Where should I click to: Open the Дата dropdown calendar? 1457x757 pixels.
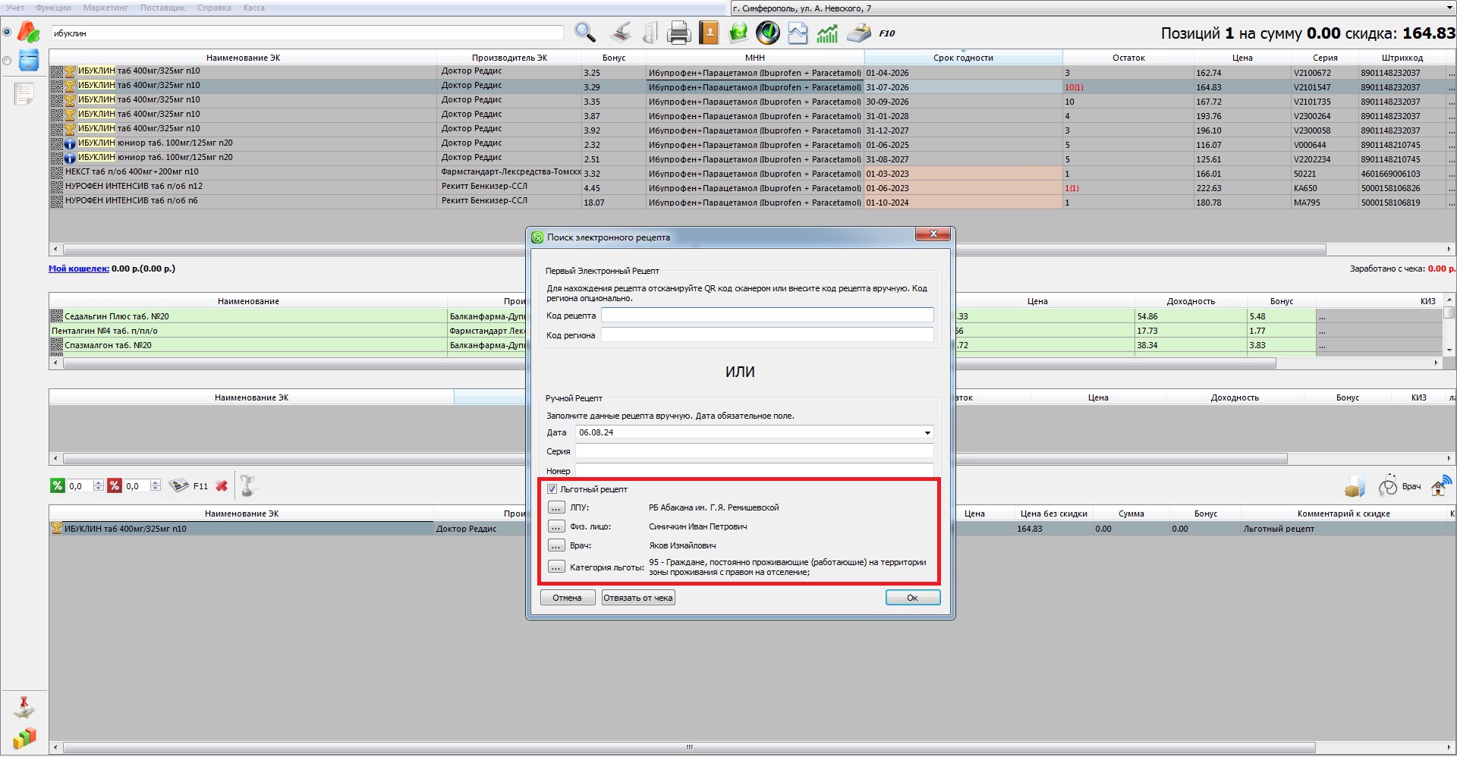click(x=927, y=433)
